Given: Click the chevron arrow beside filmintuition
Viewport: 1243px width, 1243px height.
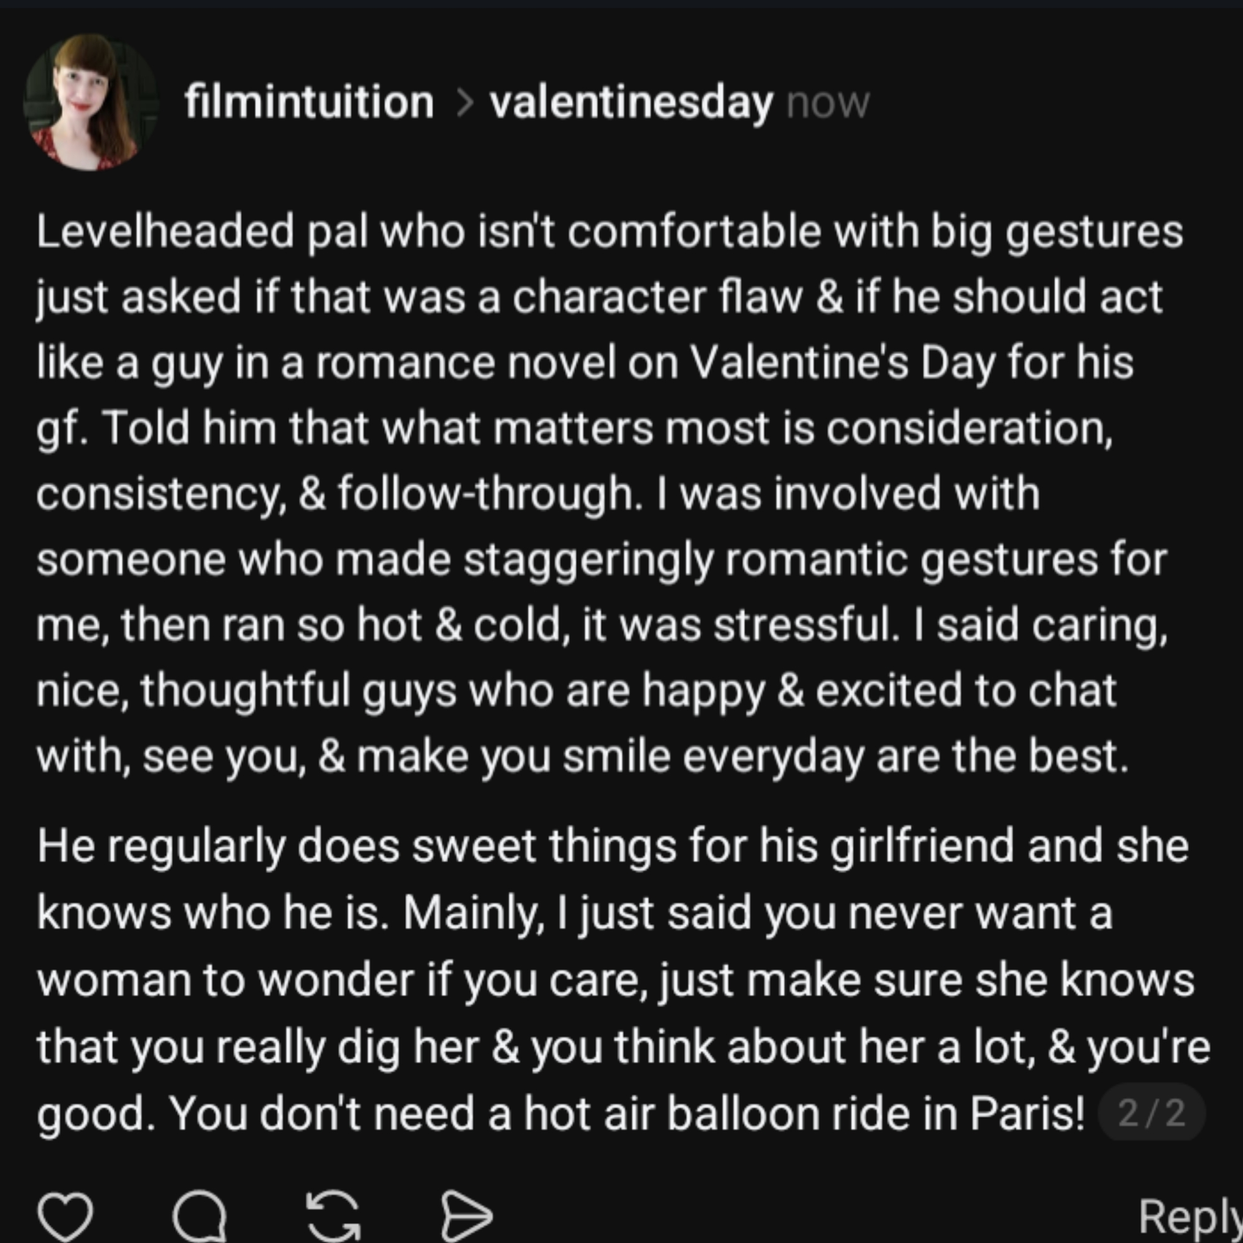Looking at the screenshot, I should [464, 103].
